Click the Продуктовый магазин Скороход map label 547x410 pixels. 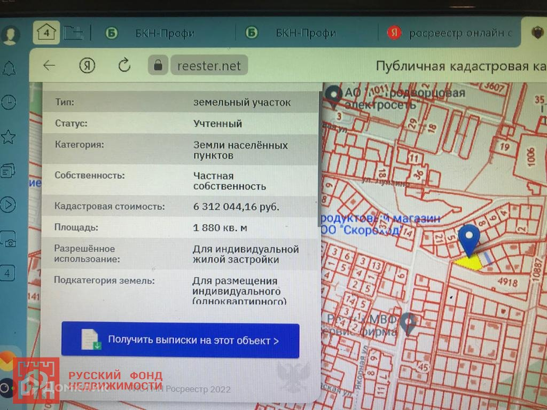point(380,224)
